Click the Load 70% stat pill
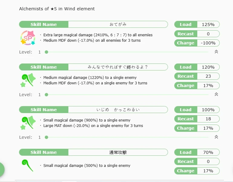233x182 pixels. [197, 152]
